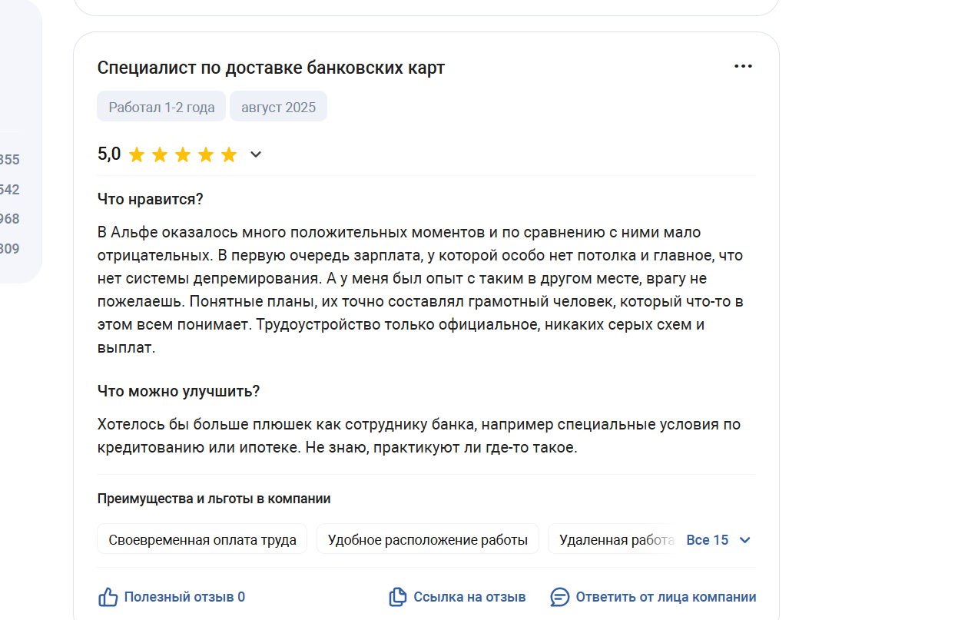Open the Специалист по доставке банковских карт title

[271, 68]
